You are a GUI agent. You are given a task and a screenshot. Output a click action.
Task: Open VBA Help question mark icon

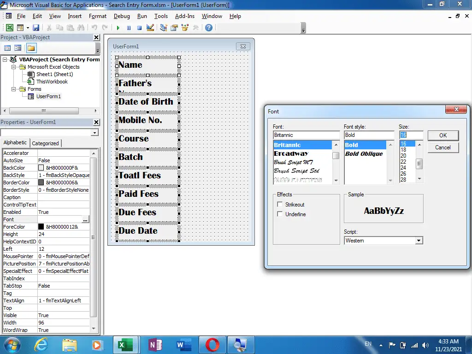tap(209, 28)
